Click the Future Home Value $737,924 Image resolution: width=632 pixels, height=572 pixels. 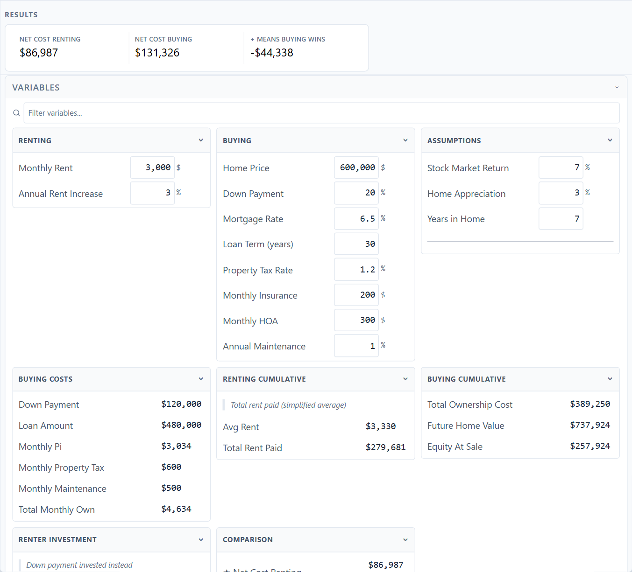point(590,425)
